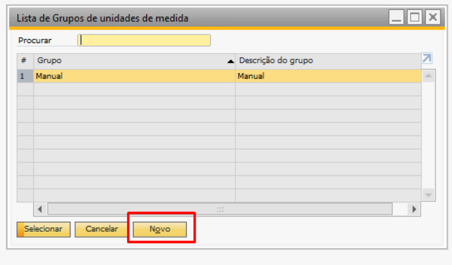Click the vertical scrollbar down arrow

pos(428,195)
